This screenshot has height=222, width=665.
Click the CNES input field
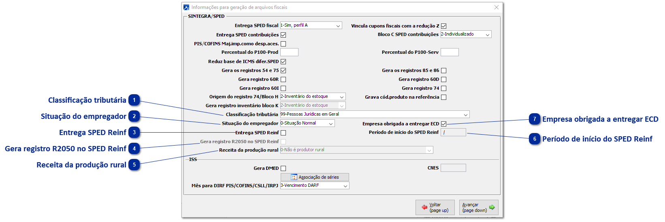pyautogui.click(x=453, y=168)
